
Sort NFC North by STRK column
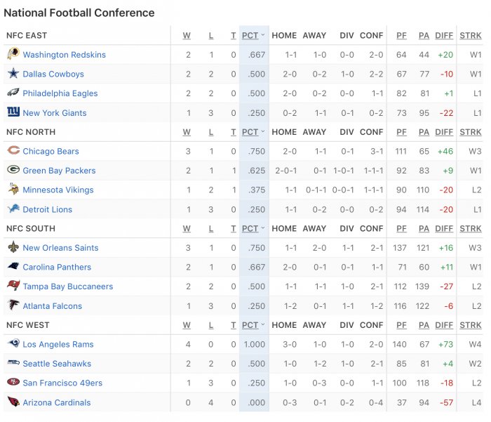click(471, 132)
